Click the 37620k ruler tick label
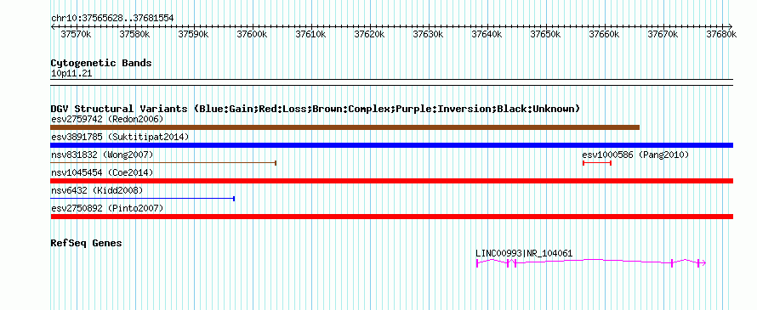757x310 pixels. [x=369, y=34]
